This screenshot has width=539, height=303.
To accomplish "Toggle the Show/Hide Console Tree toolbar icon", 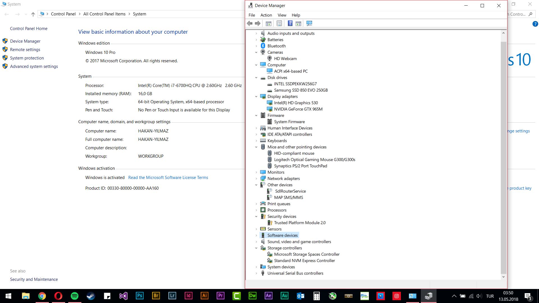I will 268,24.
